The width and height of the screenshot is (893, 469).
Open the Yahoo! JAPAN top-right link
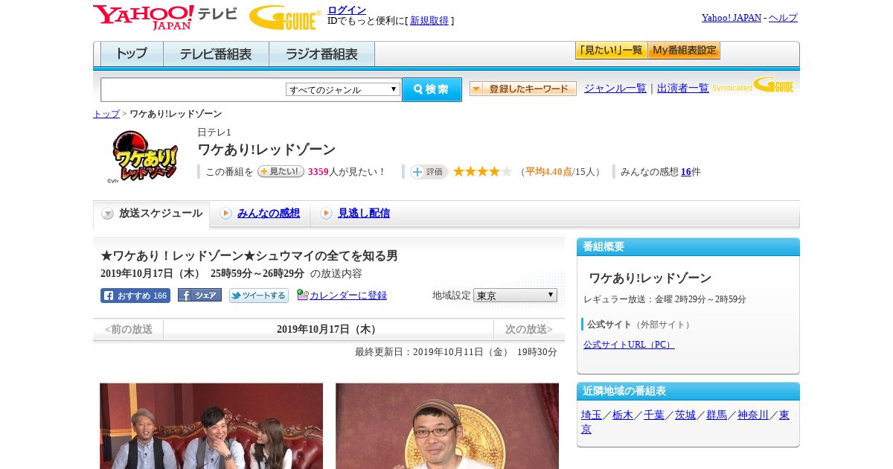(732, 18)
